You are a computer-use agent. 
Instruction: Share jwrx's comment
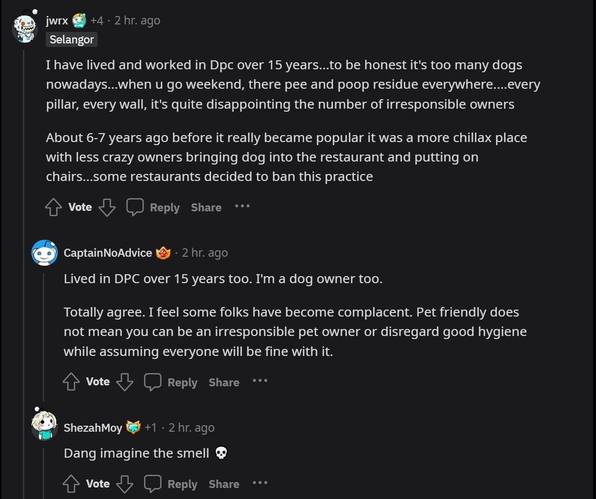pos(206,207)
